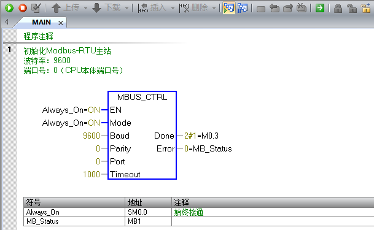Clear all bookmarks icon
The image size is (374, 230).
click(x=302, y=8)
